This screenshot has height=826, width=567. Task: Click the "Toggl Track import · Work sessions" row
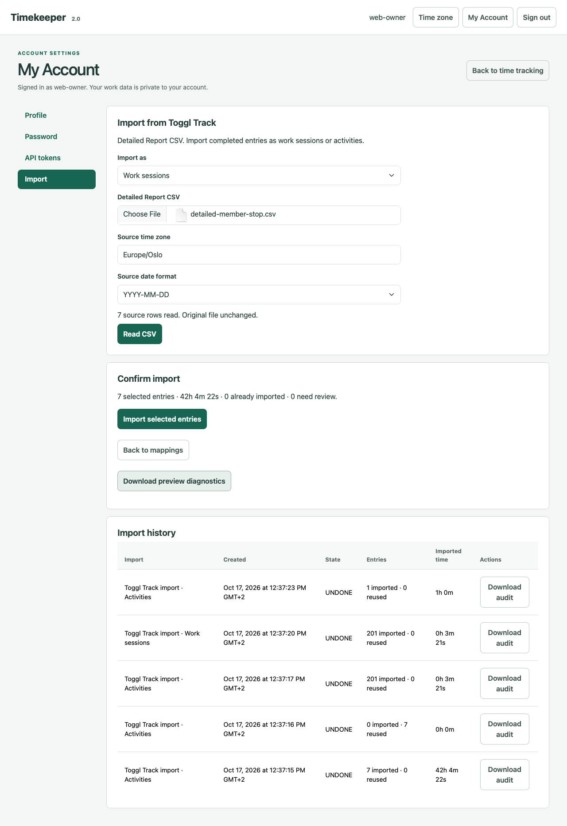(x=328, y=638)
